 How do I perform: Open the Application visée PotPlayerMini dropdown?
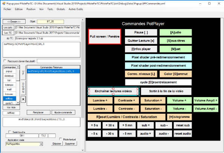coord(41,144)
